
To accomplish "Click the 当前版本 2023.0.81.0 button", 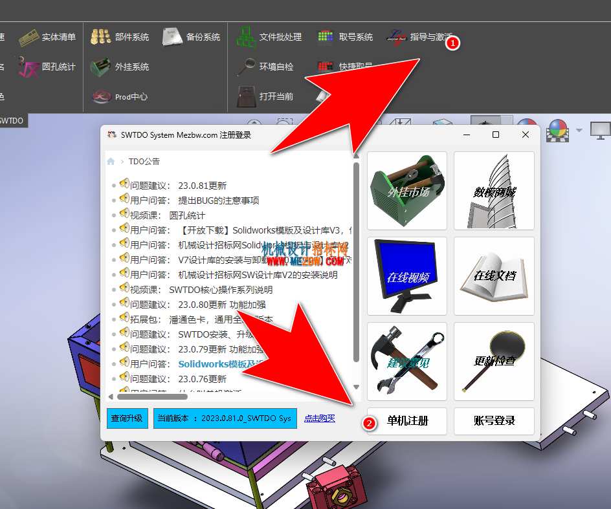I will (x=225, y=418).
